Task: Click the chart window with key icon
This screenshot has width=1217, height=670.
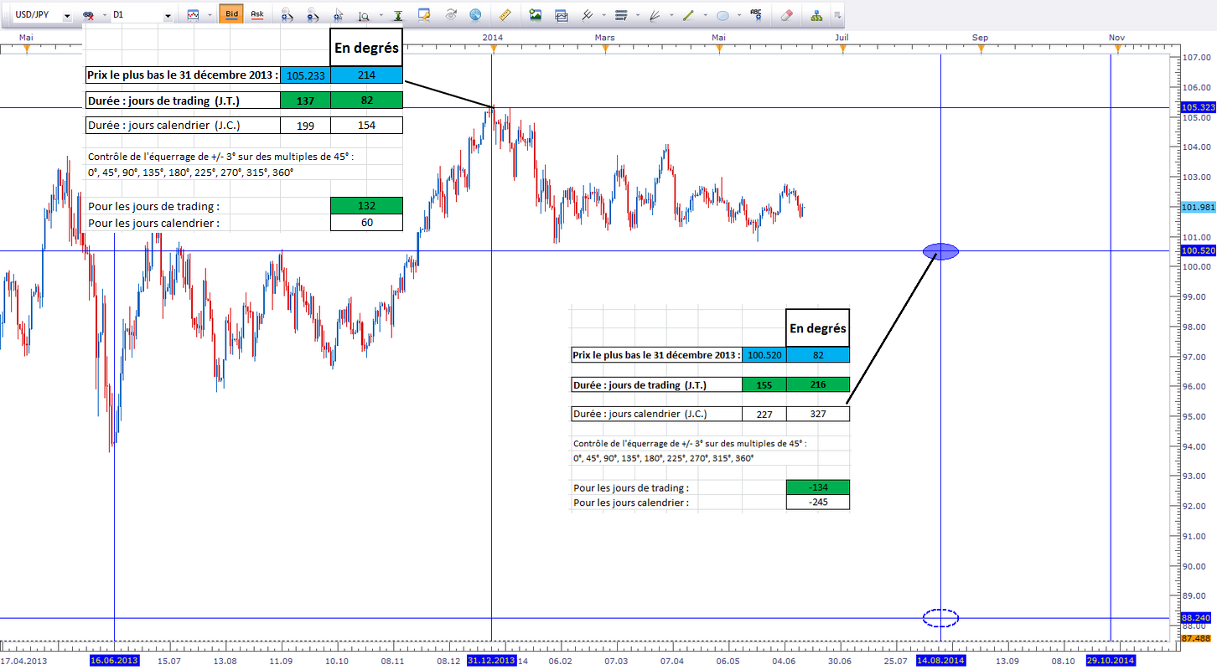Action: [x=424, y=15]
